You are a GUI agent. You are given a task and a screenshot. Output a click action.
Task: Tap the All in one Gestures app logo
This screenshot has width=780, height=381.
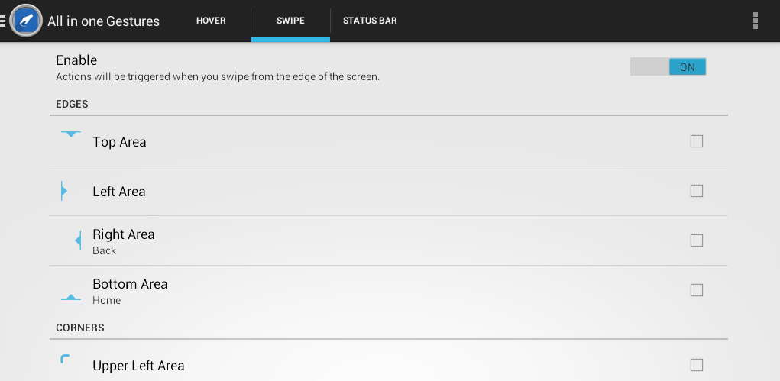26,21
